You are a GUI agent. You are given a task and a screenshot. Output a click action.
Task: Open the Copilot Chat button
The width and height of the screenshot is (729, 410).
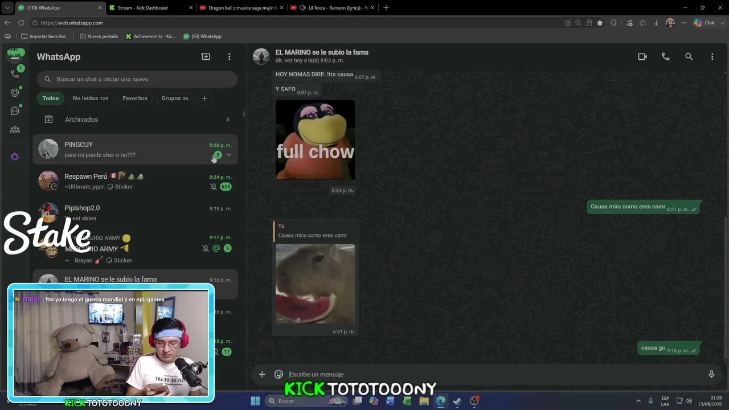[x=705, y=23]
